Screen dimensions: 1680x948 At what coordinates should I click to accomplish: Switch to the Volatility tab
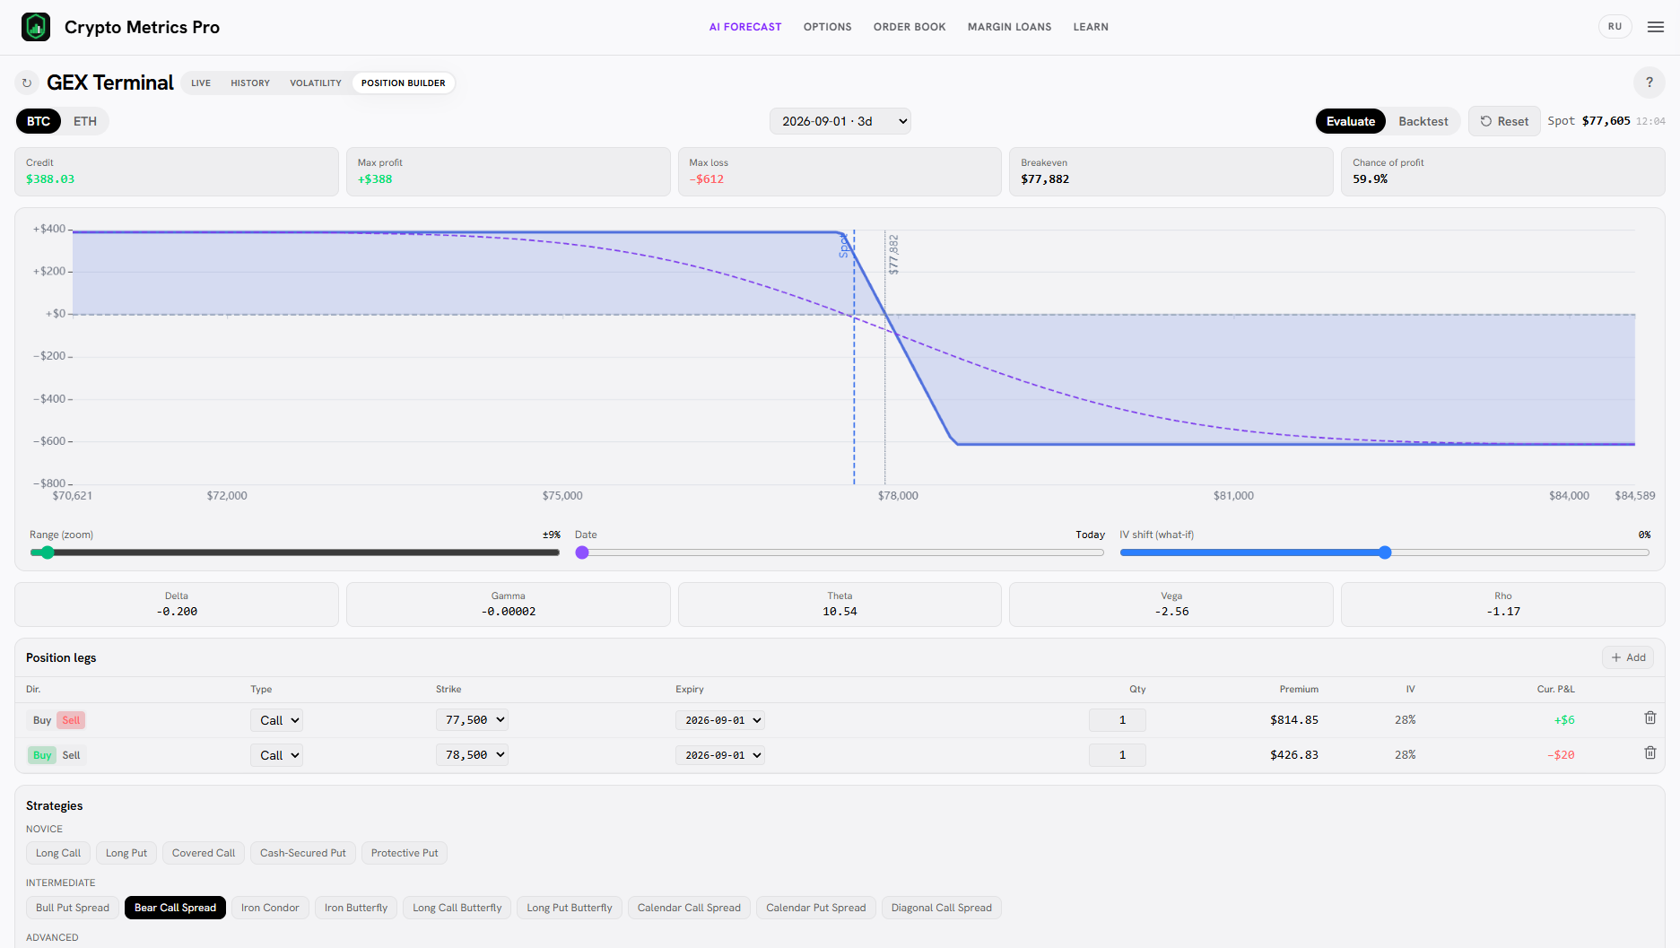click(316, 83)
